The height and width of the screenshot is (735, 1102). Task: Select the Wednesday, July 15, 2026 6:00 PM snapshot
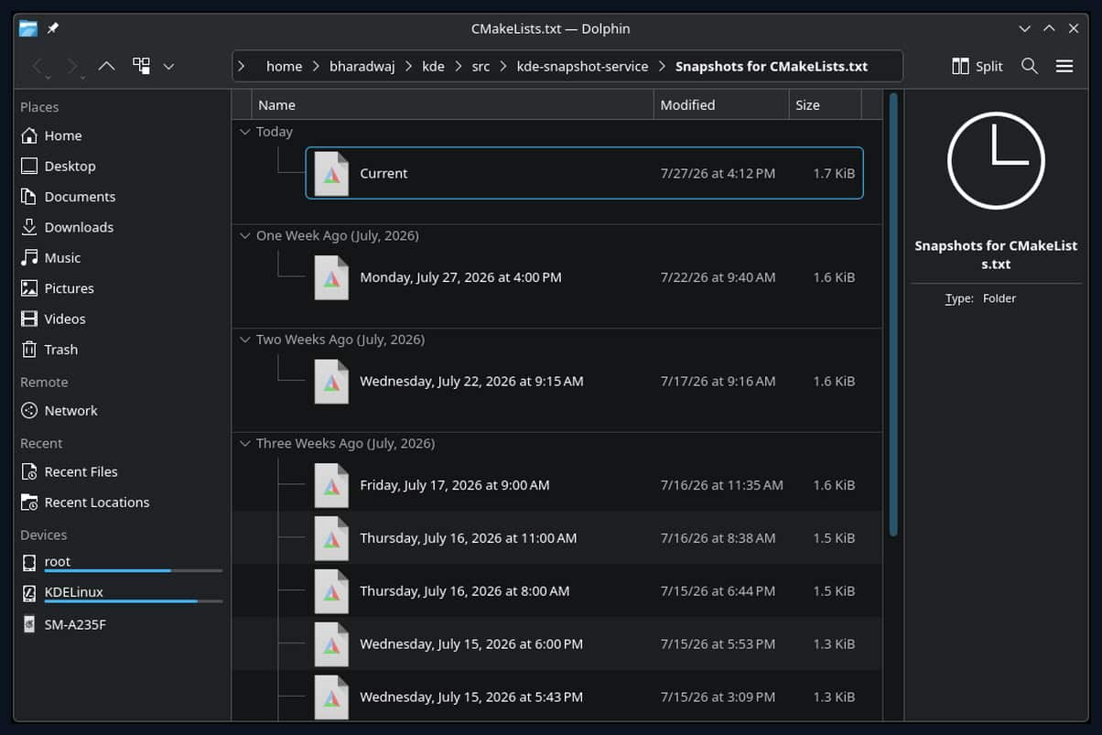pos(584,644)
